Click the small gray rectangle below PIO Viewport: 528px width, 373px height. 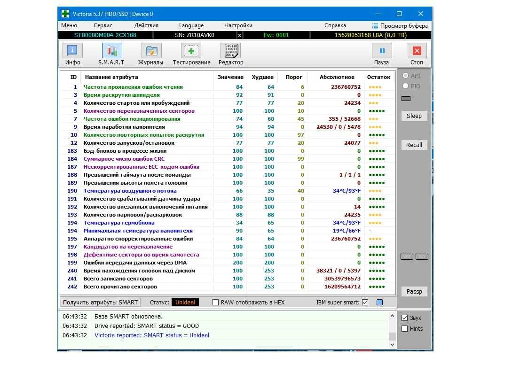[406, 99]
